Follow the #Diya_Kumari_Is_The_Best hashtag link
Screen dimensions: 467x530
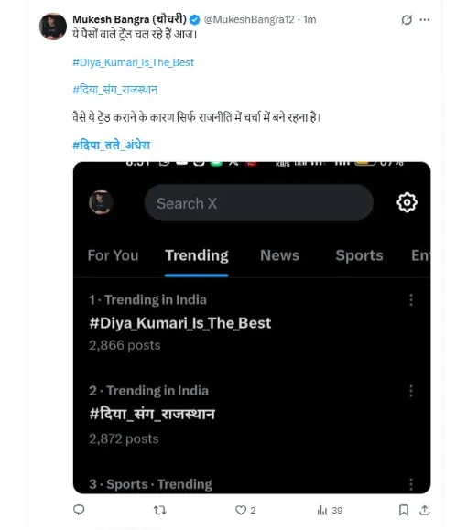click(x=134, y=62)
